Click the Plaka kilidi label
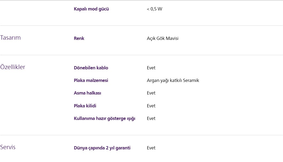283x162 pixels. (85, 106)
